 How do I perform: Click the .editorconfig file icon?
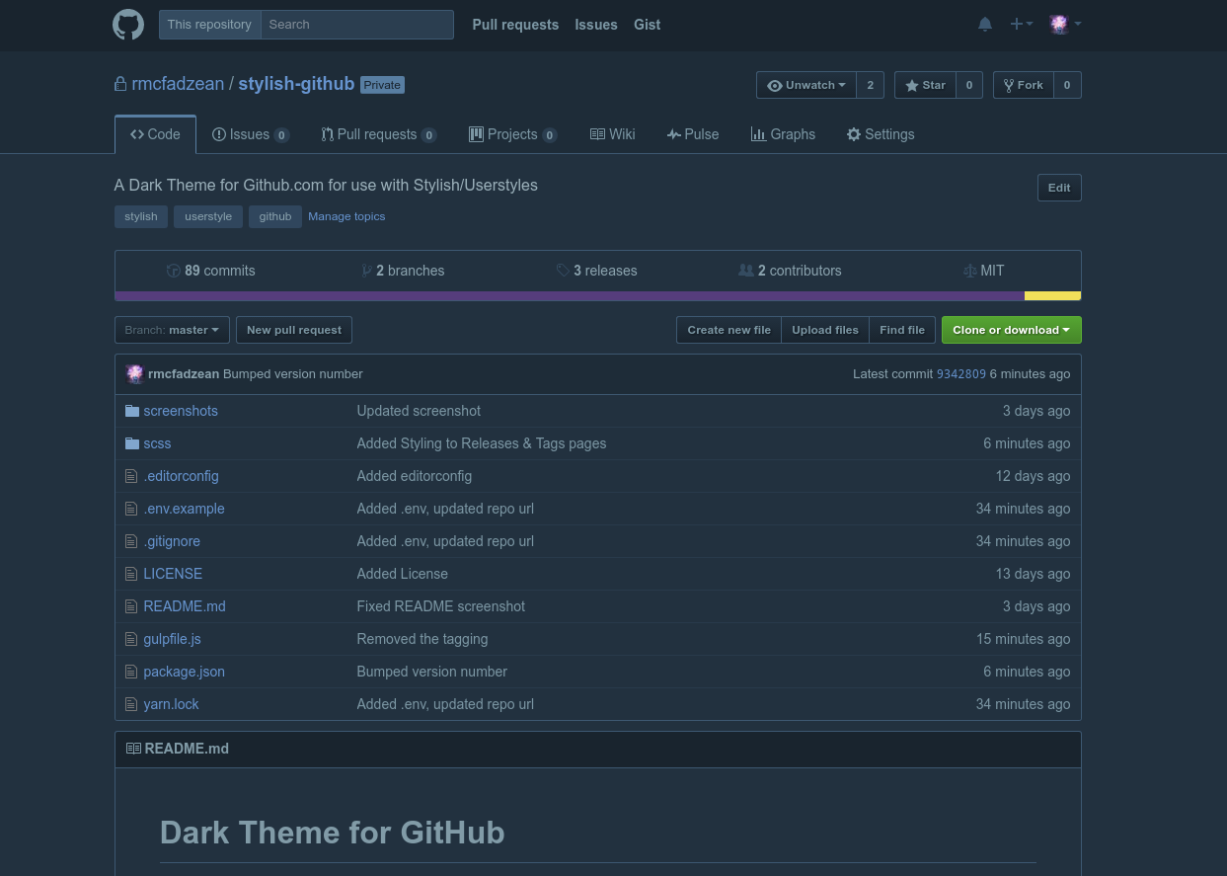pyautogui.click(x=131, y=476)
